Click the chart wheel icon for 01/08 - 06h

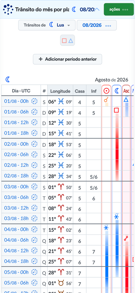34,112
